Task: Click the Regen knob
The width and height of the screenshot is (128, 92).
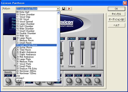Action: click(x=8, y=81)
